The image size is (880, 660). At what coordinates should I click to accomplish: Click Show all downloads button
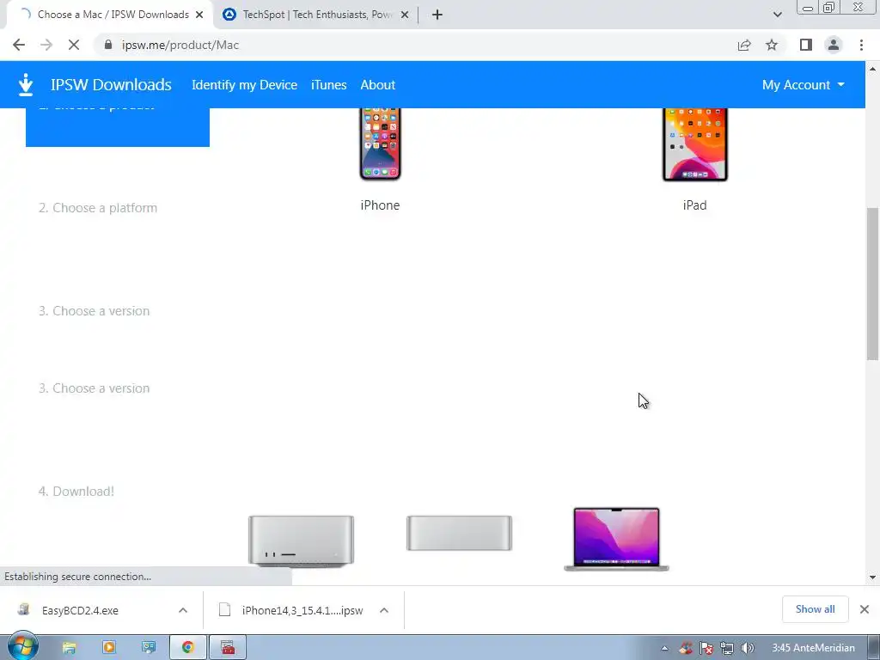[x=815, y=609]
